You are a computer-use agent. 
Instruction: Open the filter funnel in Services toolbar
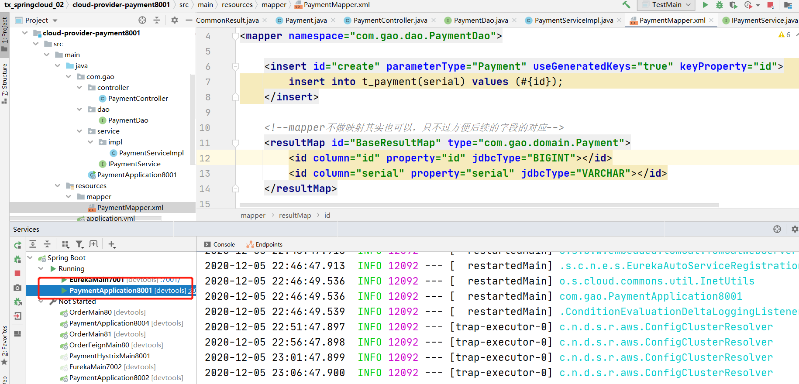pos(79,244)
